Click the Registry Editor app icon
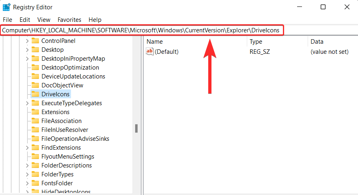 [x=6, y=7]
